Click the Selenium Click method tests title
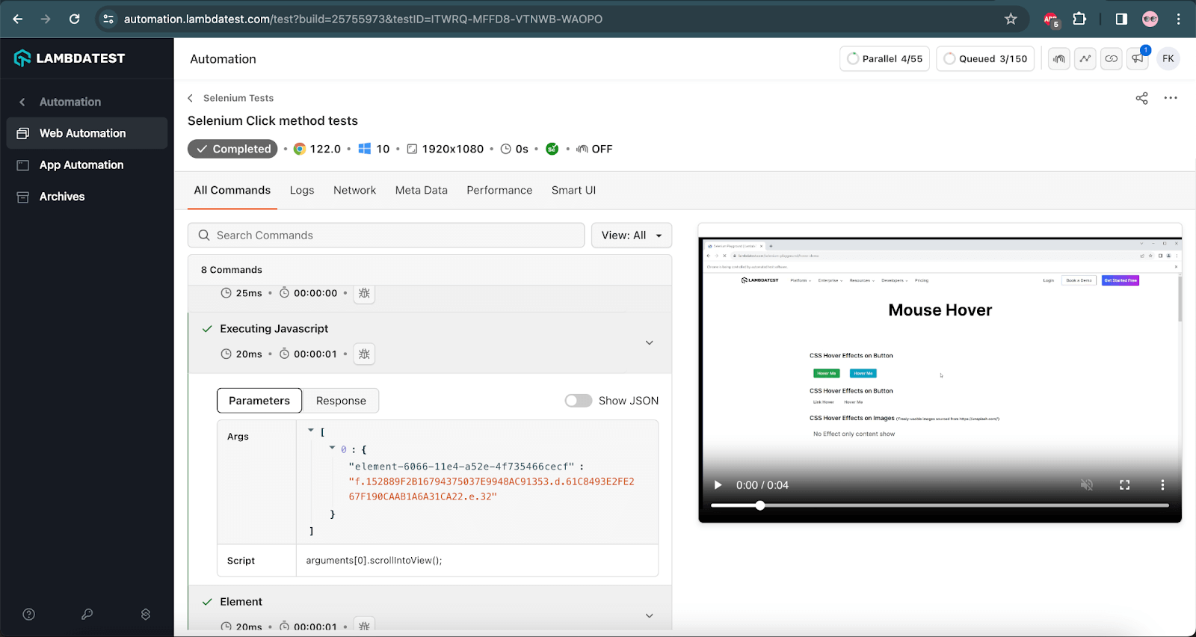The height and width of the screenshot is (637, 1196). 273,120
